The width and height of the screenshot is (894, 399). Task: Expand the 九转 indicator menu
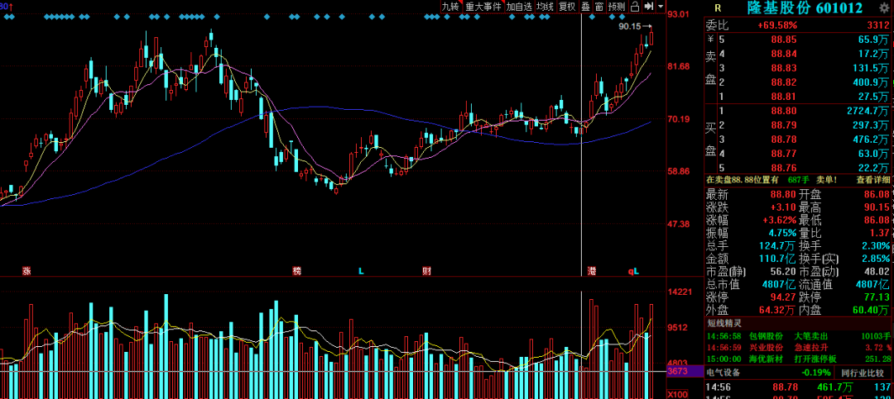point(449,7)
